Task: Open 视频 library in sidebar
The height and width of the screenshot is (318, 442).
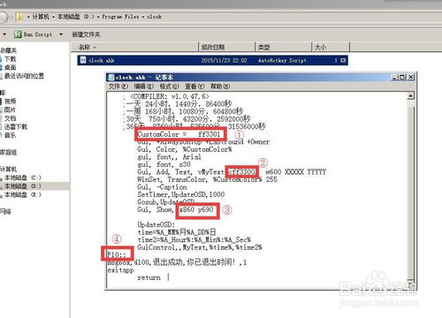Action: pos(10,102)
